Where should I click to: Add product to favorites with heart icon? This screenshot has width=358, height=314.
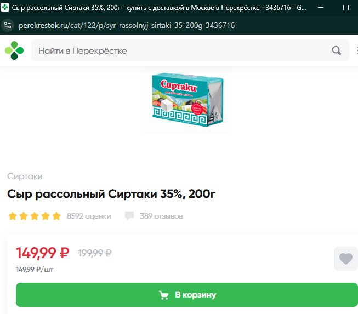346,259
